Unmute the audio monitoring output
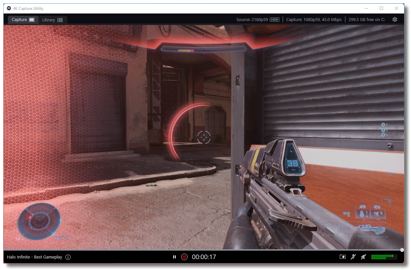 coord(363,257)
